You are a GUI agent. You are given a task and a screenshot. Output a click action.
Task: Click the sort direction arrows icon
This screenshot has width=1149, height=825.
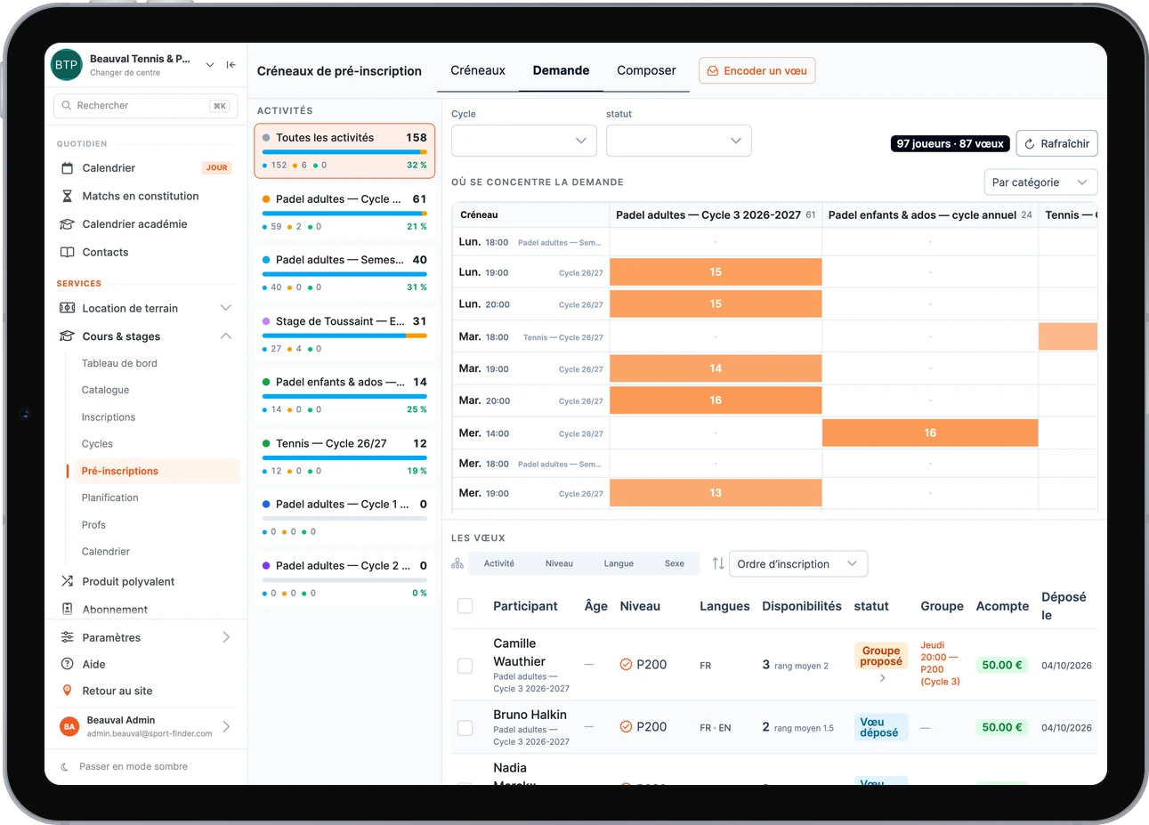coord(718,563)
